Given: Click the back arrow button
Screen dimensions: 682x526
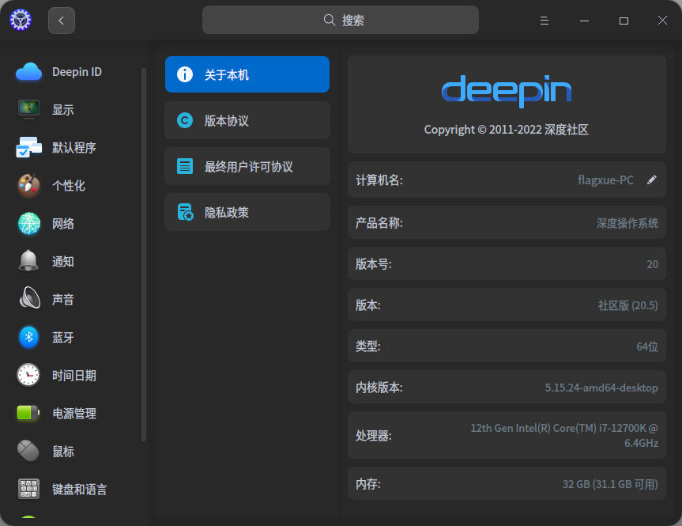Looking at the screenshot, I should [62, 21].
